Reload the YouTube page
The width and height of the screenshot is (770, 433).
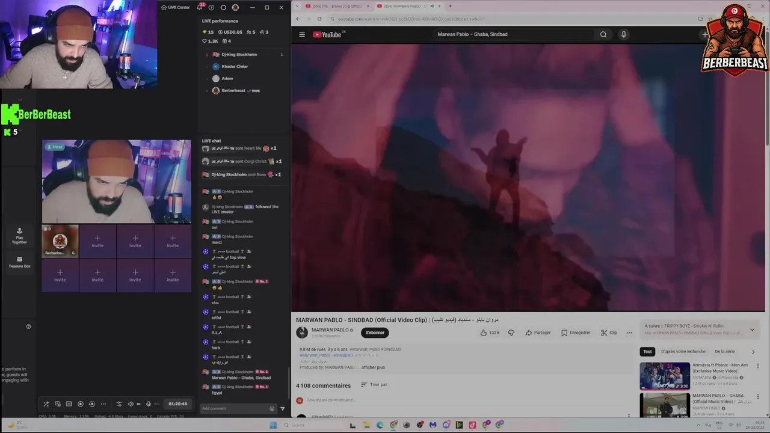tap(319, 19)
